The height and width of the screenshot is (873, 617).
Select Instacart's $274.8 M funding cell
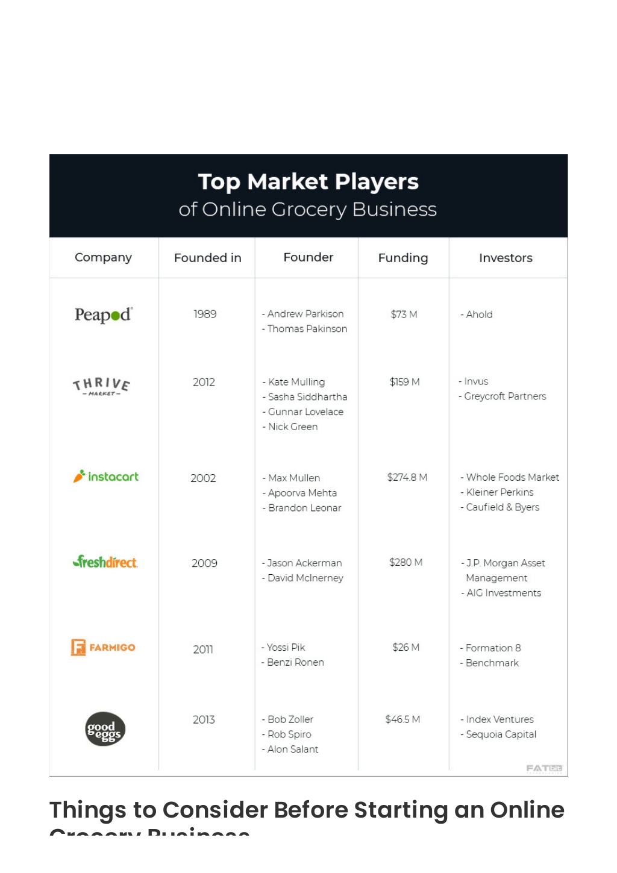[407, 477]
